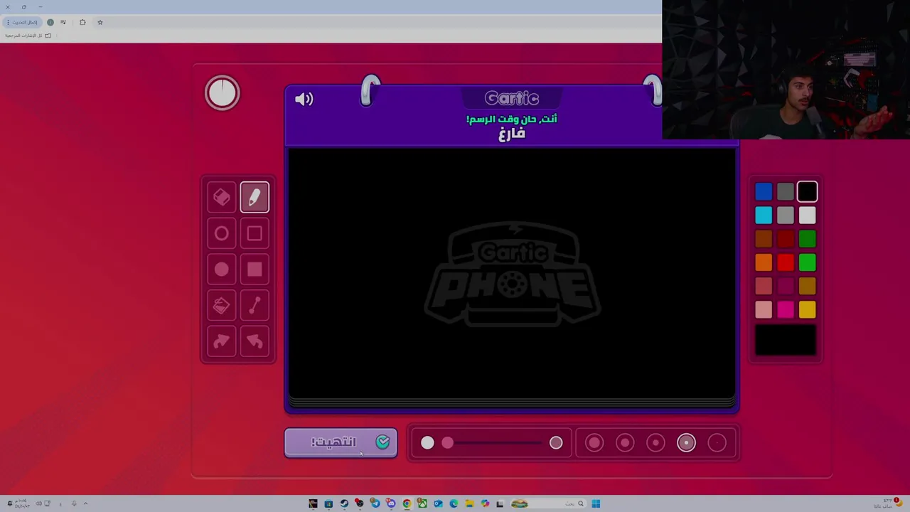The height and width of the screenshot is (512, 910).
Task: Open Microsoft Edge from the taskbar
Action: pos(454,503)
